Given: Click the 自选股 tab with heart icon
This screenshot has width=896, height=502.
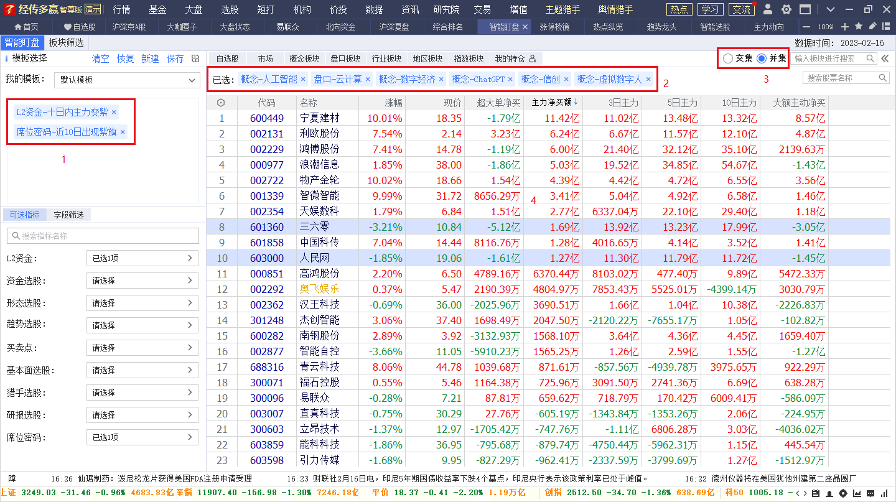Looking at the screenshot, I should click(x=80, y=27).
